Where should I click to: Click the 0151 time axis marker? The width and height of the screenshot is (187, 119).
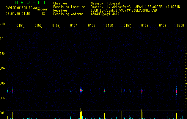[20, 25]
